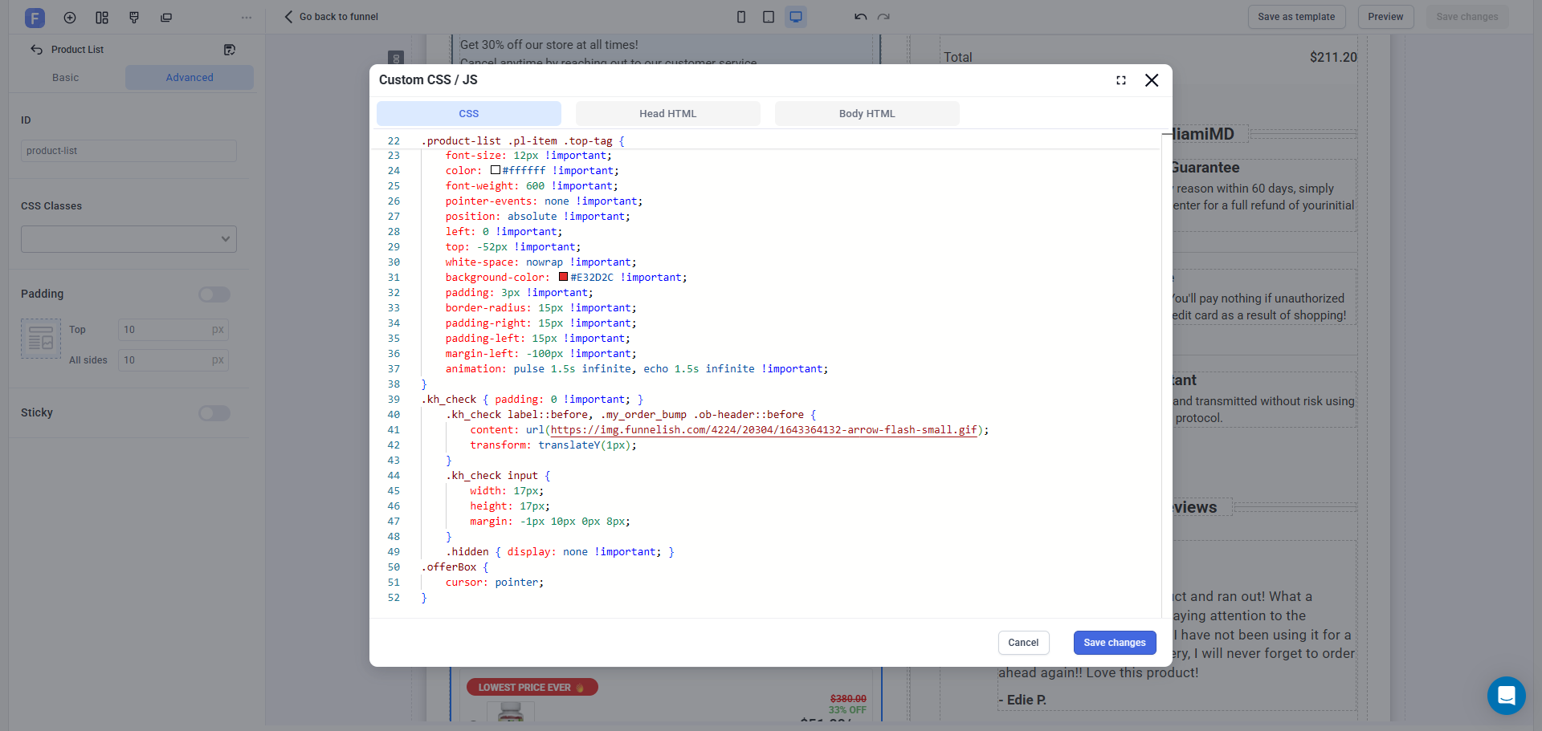Viewport: 1542px width, 731px height.
Task: Expand the CSS editor to fullscreen
Action: 1121,80
